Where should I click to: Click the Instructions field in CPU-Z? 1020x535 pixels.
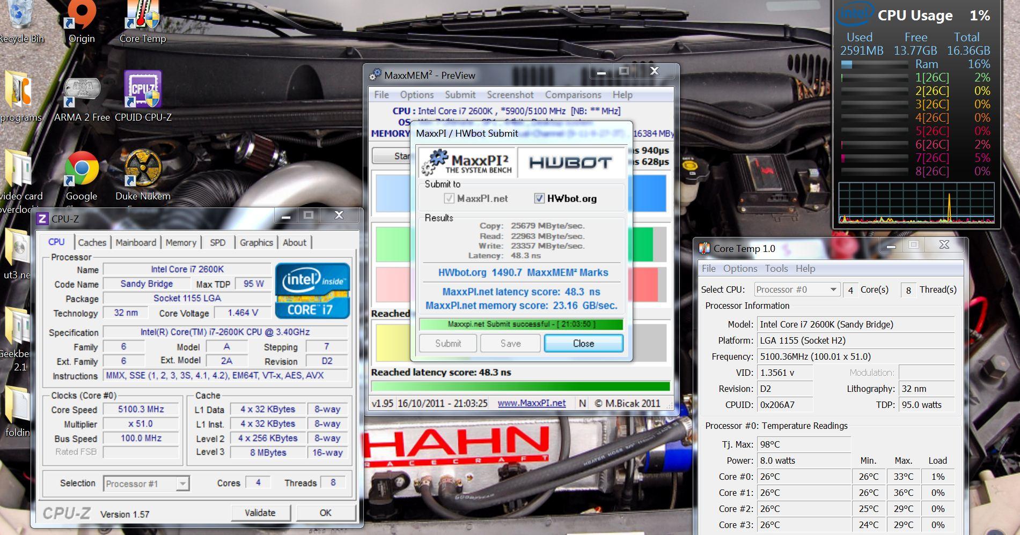(225, 375)
